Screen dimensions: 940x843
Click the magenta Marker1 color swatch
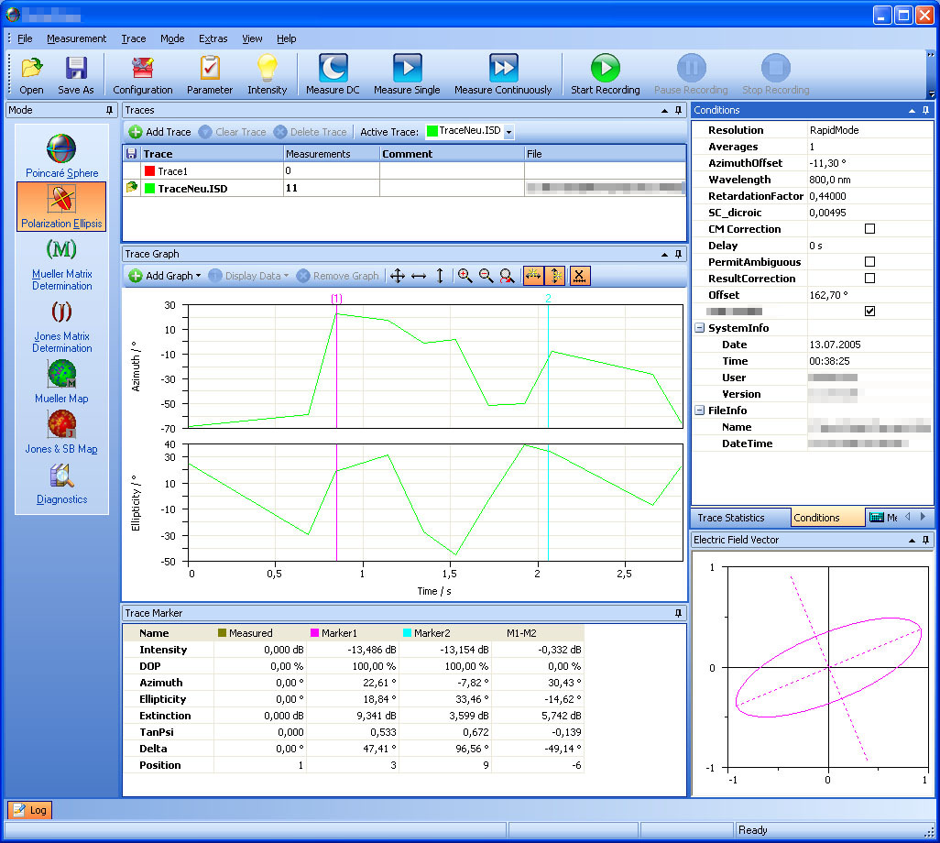(314, 633)
